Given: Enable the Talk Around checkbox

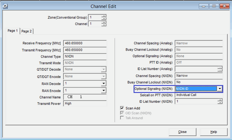Looking at the screenshot, I should (122, 118).
